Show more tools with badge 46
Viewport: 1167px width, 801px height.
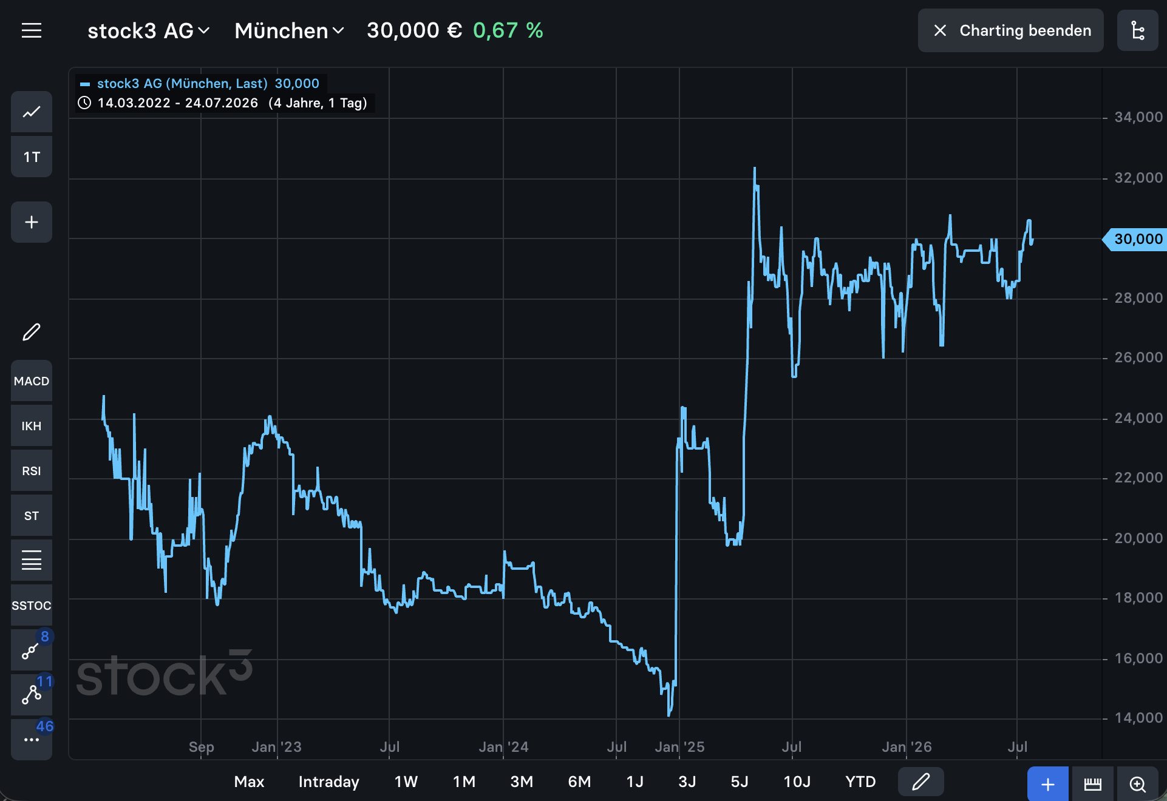coord(32,740)
